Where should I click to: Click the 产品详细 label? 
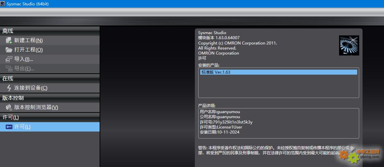tap(207, 106)
